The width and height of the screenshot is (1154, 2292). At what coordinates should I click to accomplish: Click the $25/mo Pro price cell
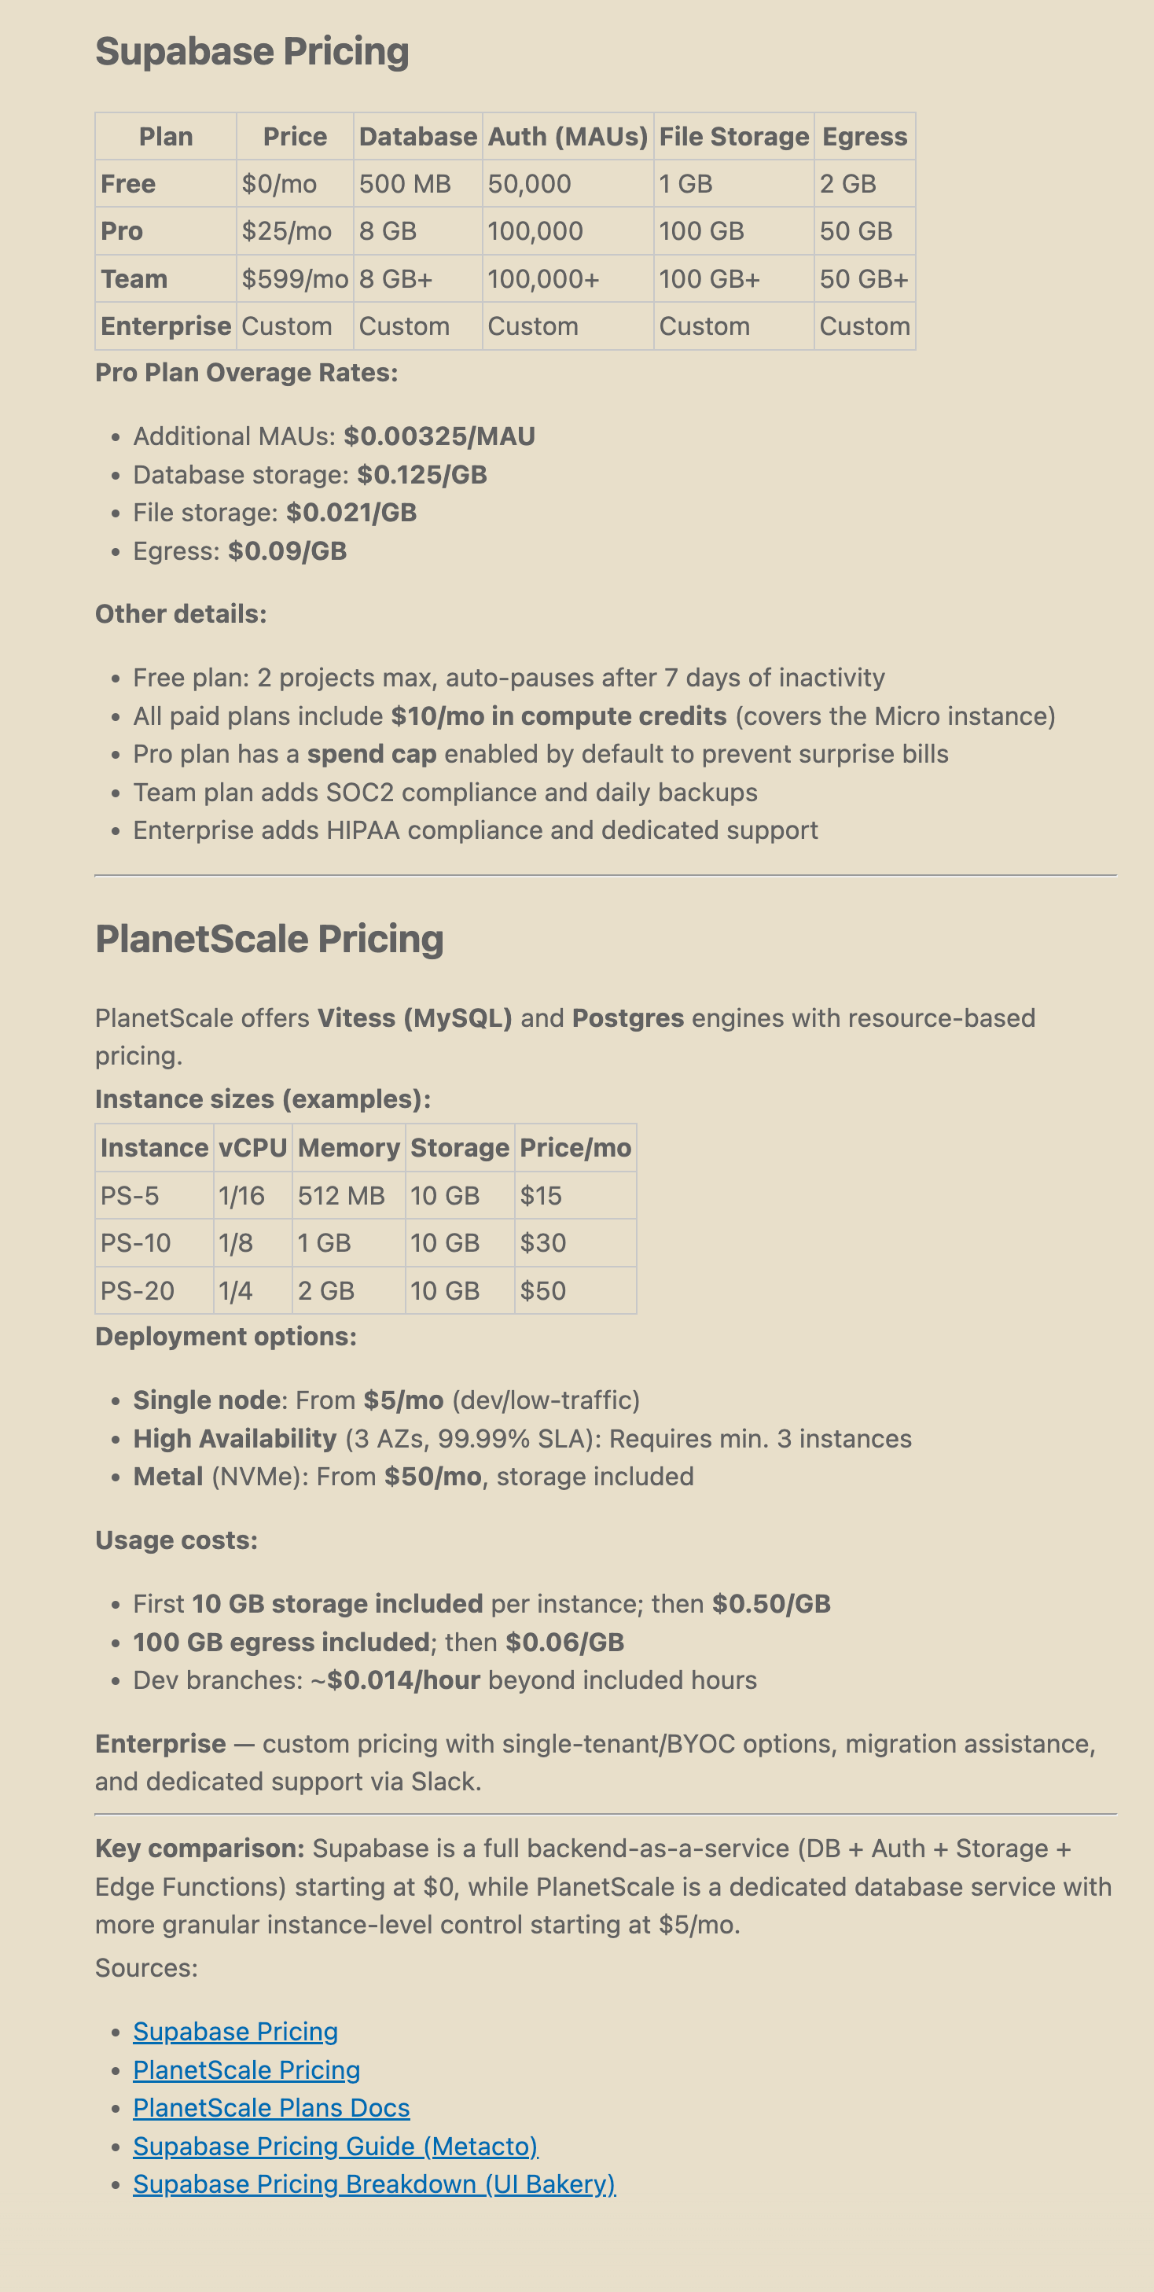click(286, 231)
